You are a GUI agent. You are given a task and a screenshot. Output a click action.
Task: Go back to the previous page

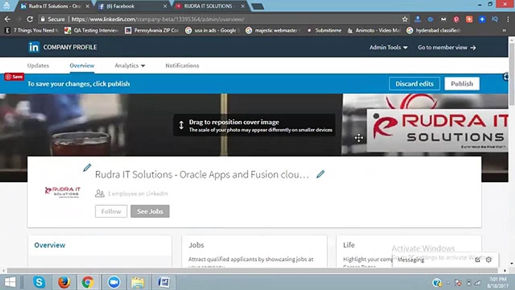point(7,19)
